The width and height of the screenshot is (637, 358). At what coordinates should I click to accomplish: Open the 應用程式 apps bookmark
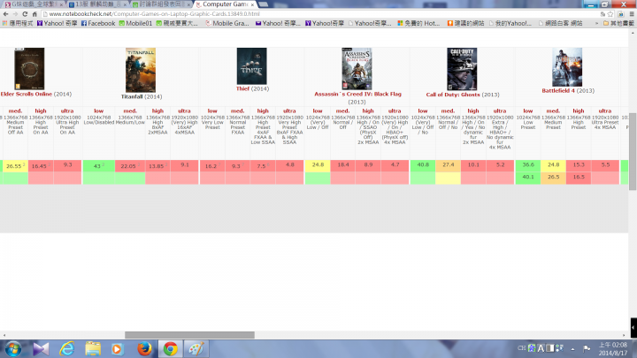[x=18, y=24]
